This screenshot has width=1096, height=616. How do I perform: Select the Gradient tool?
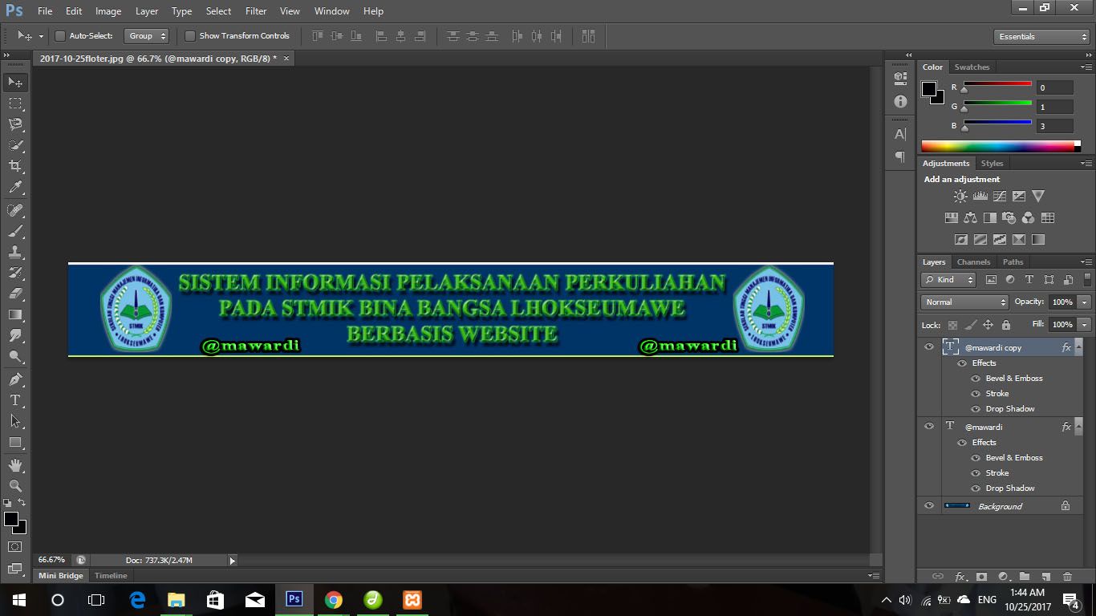coord(15,314)
